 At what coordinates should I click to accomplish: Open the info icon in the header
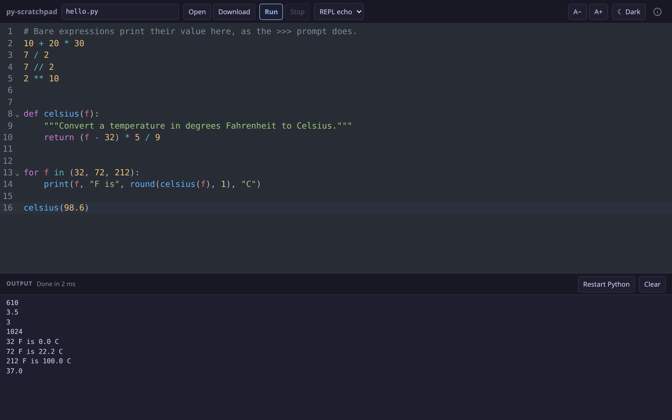click(657, 12)
